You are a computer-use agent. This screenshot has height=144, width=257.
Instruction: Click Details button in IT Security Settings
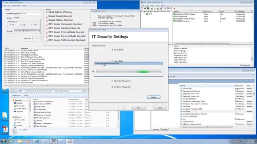[153, 97]
